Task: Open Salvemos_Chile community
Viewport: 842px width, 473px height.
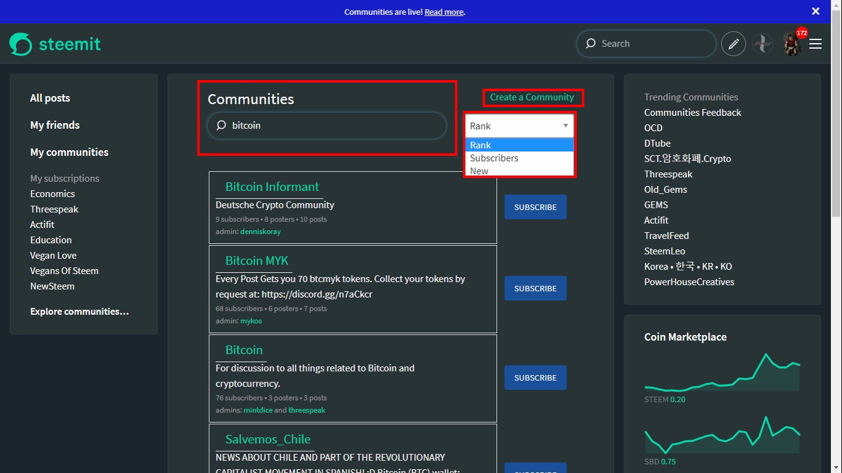Action: tap(268, 439)
